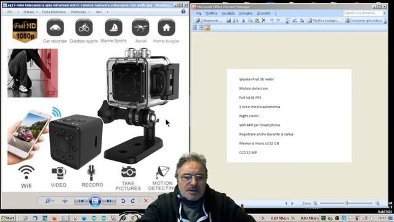Click the next picture arrow in Picture Manager
Screen dimensions: 394x222
pos(292,203)
